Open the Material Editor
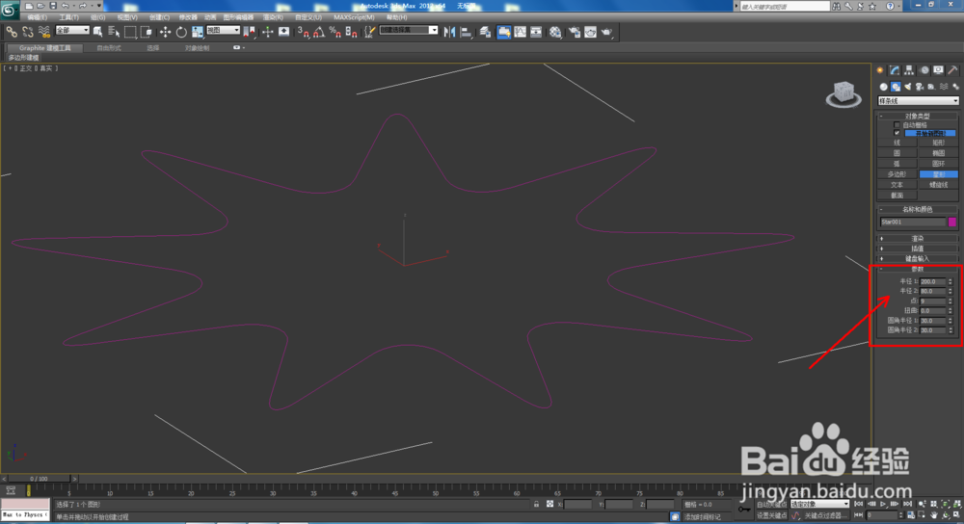Image resolution: width=964 pixels, height=524 pixels. pyautogui.click(x=555, y=32)
